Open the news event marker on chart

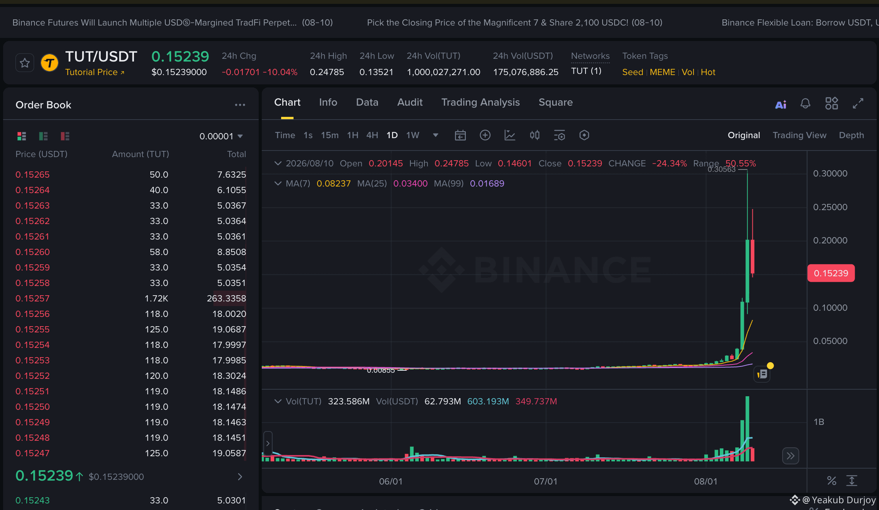(x=762, y=374)
